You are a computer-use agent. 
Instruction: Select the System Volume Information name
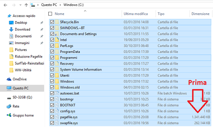(x=81, y=69)
